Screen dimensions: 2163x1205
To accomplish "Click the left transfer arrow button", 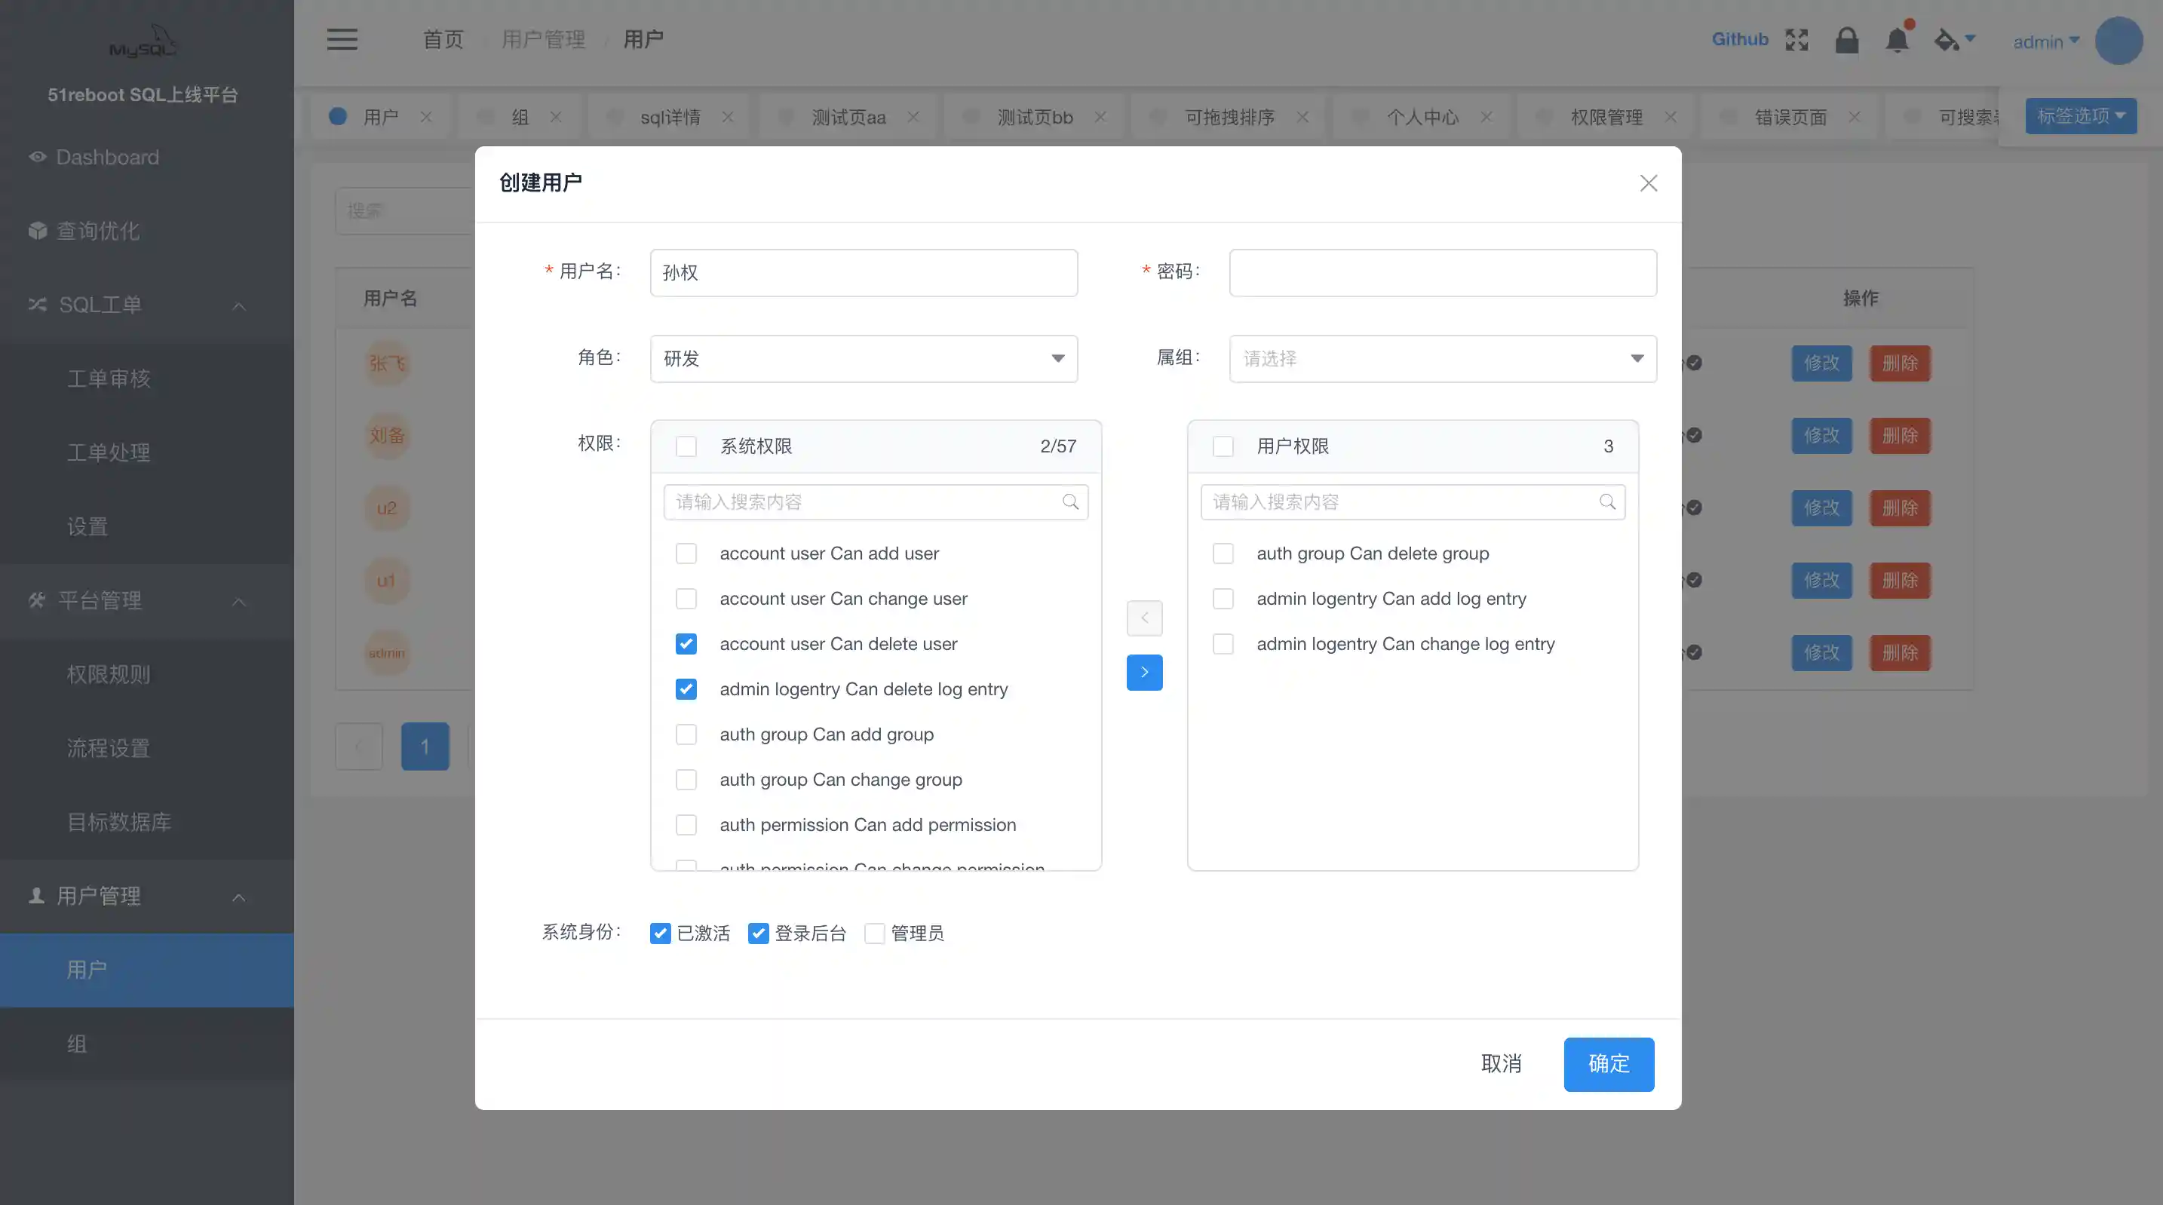I will (1143, 618).
